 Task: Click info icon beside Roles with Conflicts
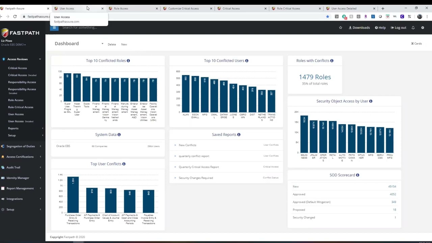[x=332, y=61]
